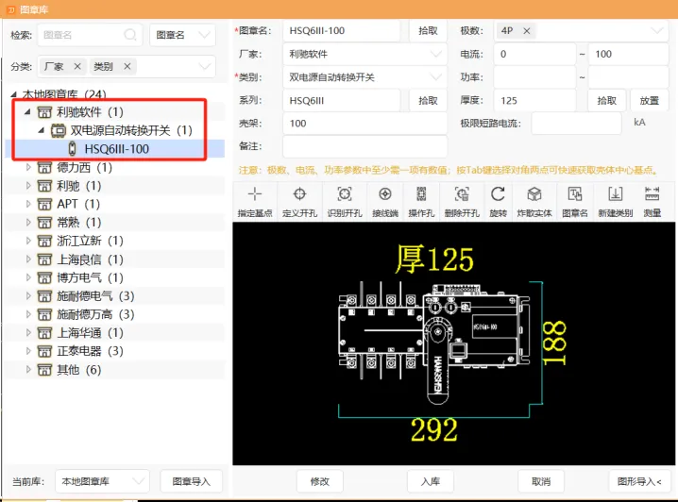Select the 指定基点 tool

point(255,202)
